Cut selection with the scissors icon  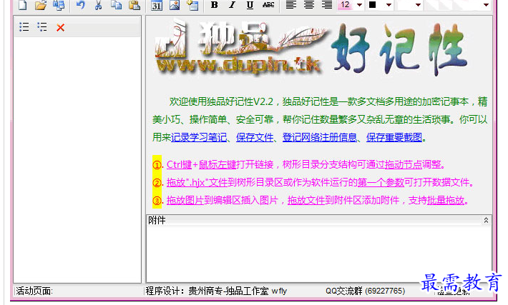tap(99, 5)
